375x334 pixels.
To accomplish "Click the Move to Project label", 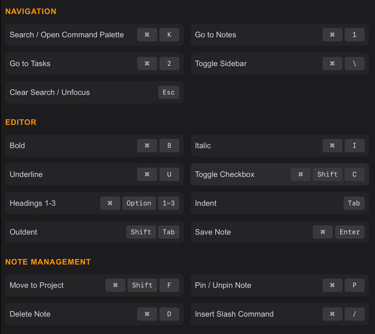I will 37,285.
